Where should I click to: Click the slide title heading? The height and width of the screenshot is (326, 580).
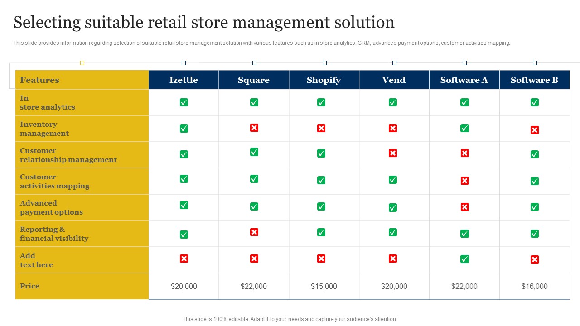204,22
